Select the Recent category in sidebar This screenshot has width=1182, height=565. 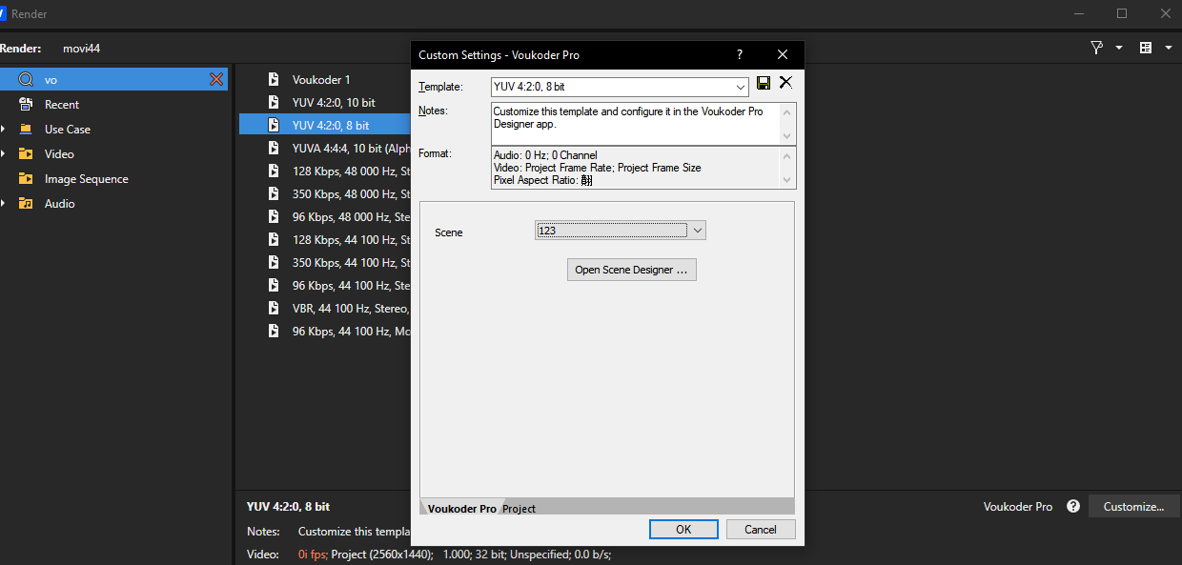coord(62,105)
